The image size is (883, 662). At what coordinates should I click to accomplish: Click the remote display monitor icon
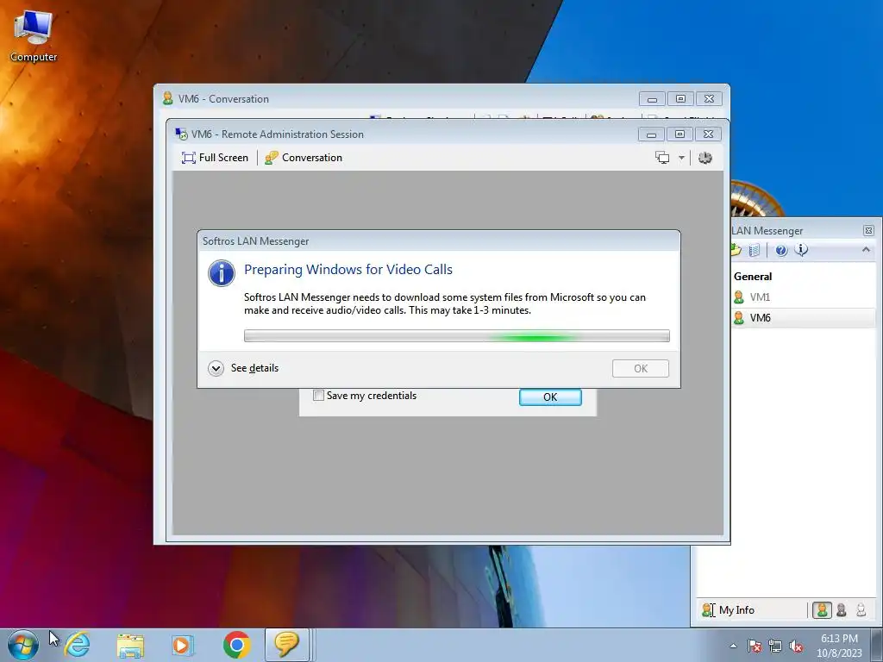662,158
